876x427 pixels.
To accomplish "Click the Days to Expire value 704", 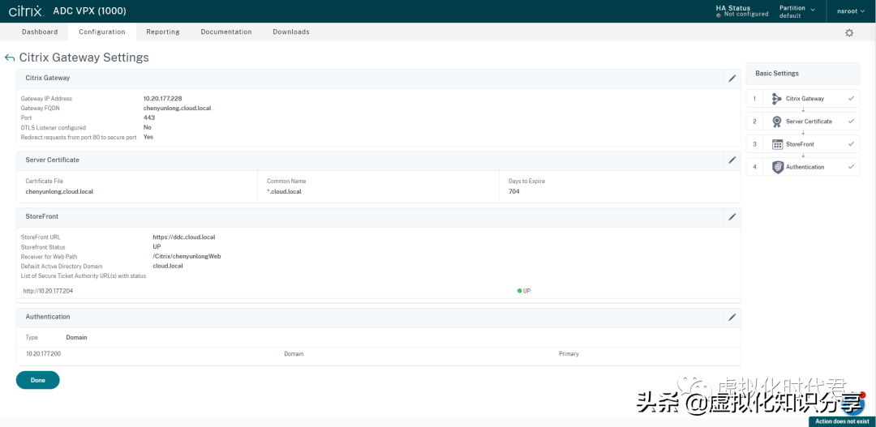I will click(514, 191).
